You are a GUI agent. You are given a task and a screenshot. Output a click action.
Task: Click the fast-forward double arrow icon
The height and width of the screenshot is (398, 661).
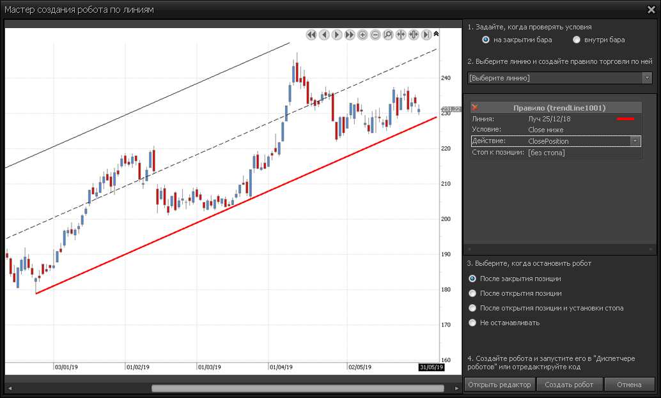coord(350,35)
